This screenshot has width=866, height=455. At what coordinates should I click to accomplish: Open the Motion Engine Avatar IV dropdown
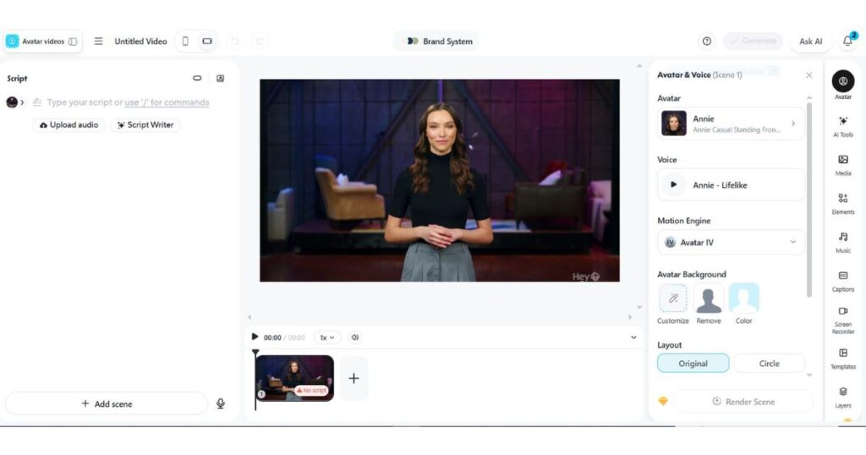(x=730, y=243)
